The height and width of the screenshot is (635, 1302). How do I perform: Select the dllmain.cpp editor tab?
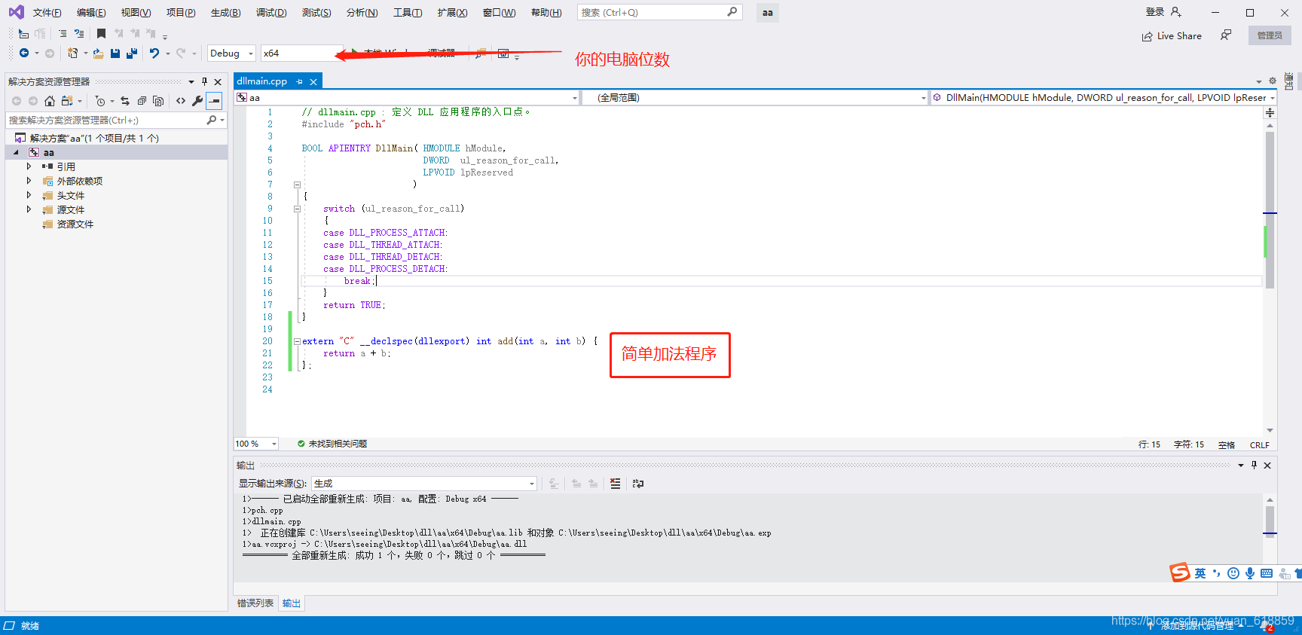[262, 81]
